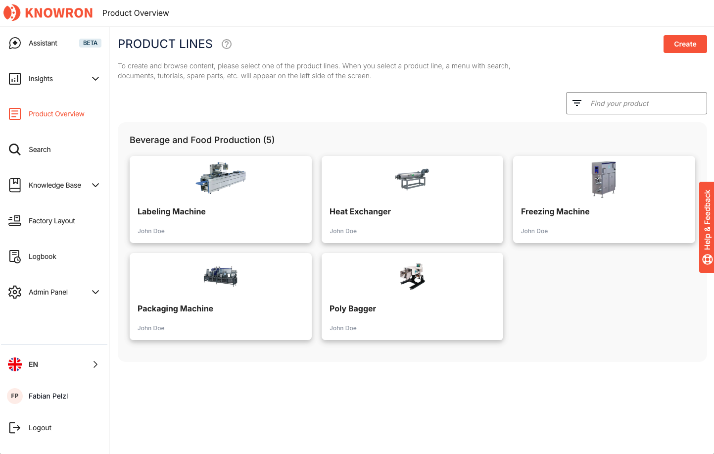Expand the Admin Panel chevron
The width and height of the screenshot is (714, 454).
pyautogui.click(x=95, y=292)
